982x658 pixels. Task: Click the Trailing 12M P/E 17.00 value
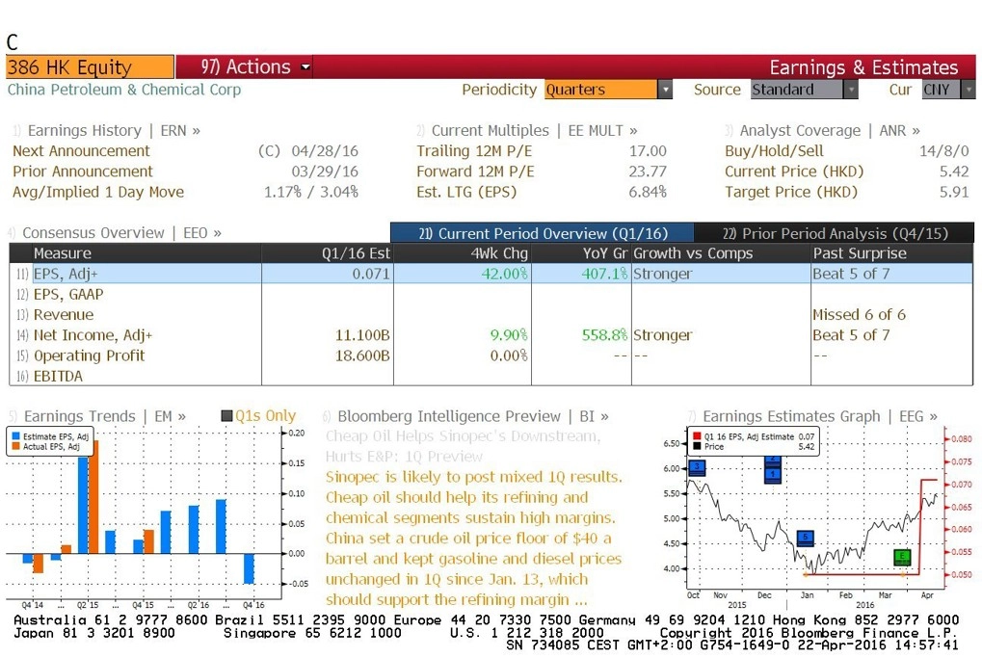point(648,151)
